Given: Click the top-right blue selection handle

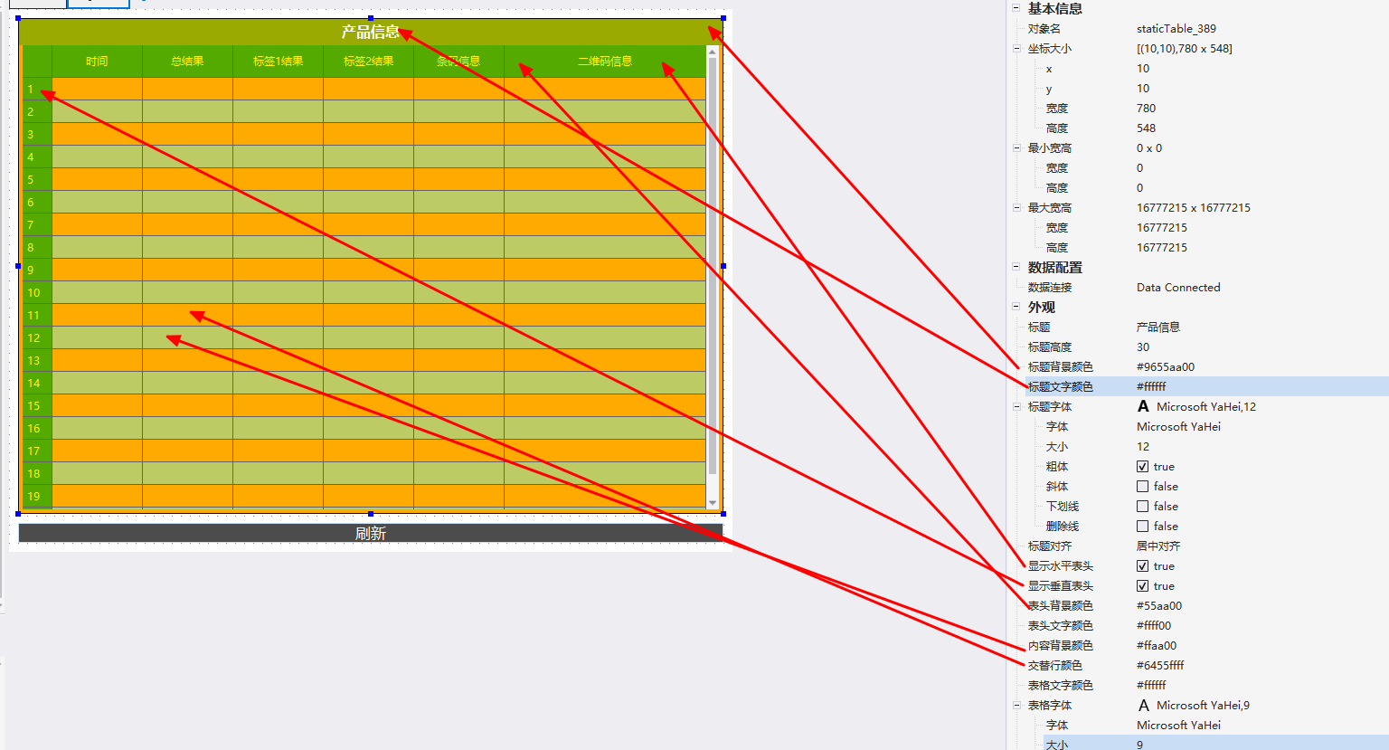Looking at the screenshot, I should click(x=723, y=18).
